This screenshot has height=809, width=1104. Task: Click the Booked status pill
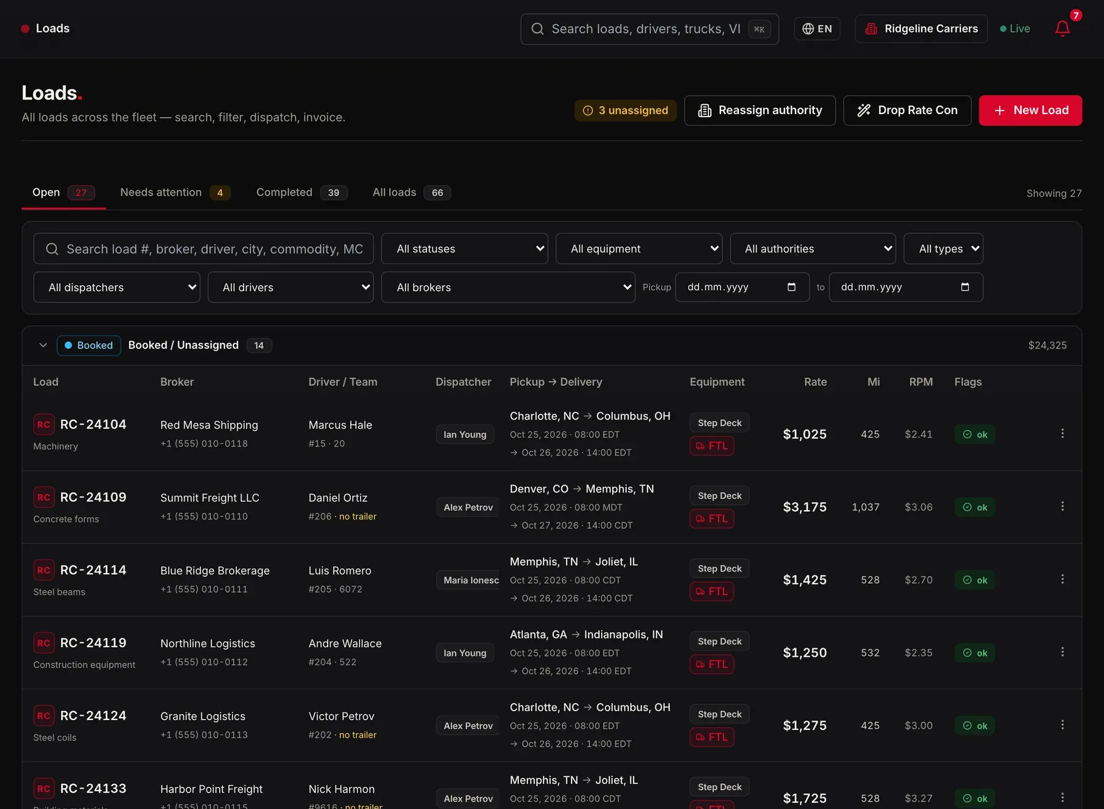[89, 345]
